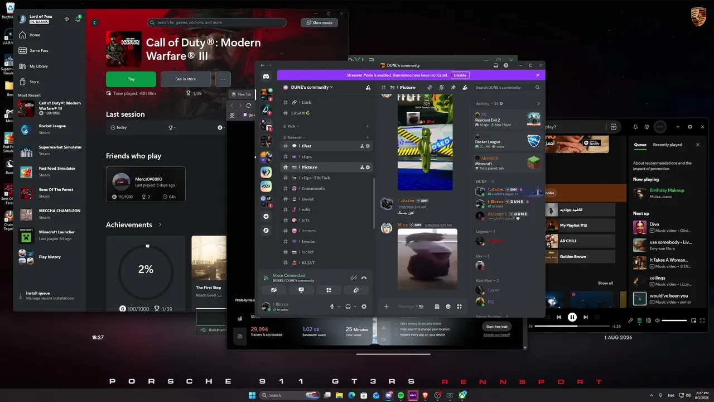The width and height of the screenshot is (714, 402).
Task: Collapse the General channel category
Action: point(295,137)
